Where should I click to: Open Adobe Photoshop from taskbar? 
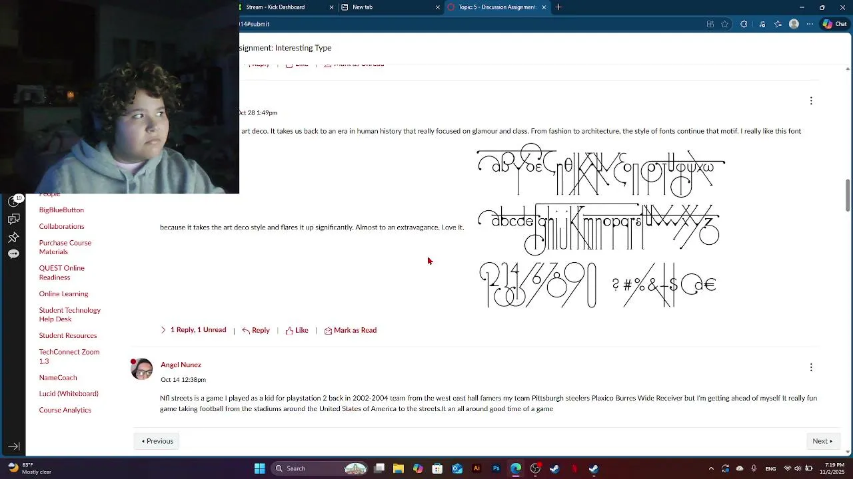(x=496, y=468)
